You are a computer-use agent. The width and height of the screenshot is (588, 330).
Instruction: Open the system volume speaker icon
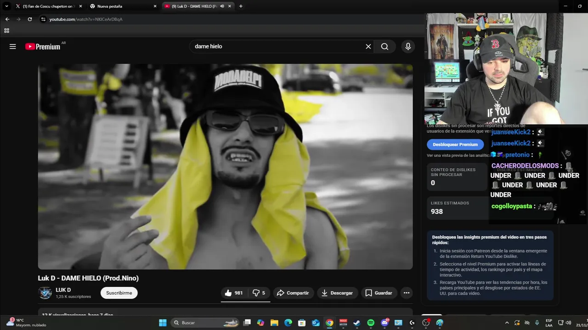569,323
